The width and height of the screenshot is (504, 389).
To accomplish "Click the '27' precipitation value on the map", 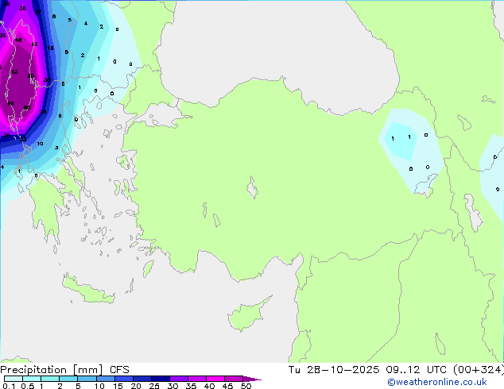I will [38, 12].
